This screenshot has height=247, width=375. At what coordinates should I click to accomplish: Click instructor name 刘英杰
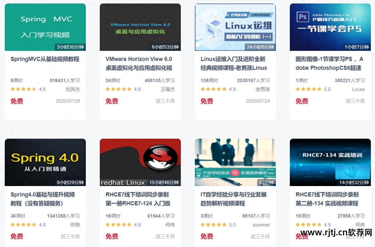73,89
